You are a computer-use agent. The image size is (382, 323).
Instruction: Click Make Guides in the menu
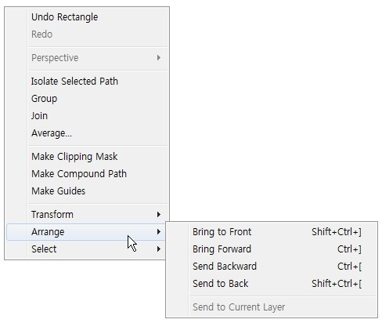click(x=87, y=191)
